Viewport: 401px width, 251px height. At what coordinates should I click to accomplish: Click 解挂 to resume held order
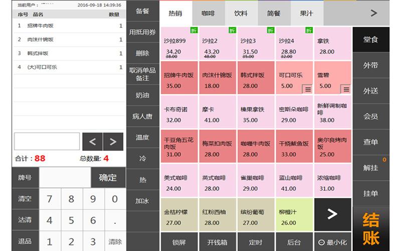[x=371, y=168]
